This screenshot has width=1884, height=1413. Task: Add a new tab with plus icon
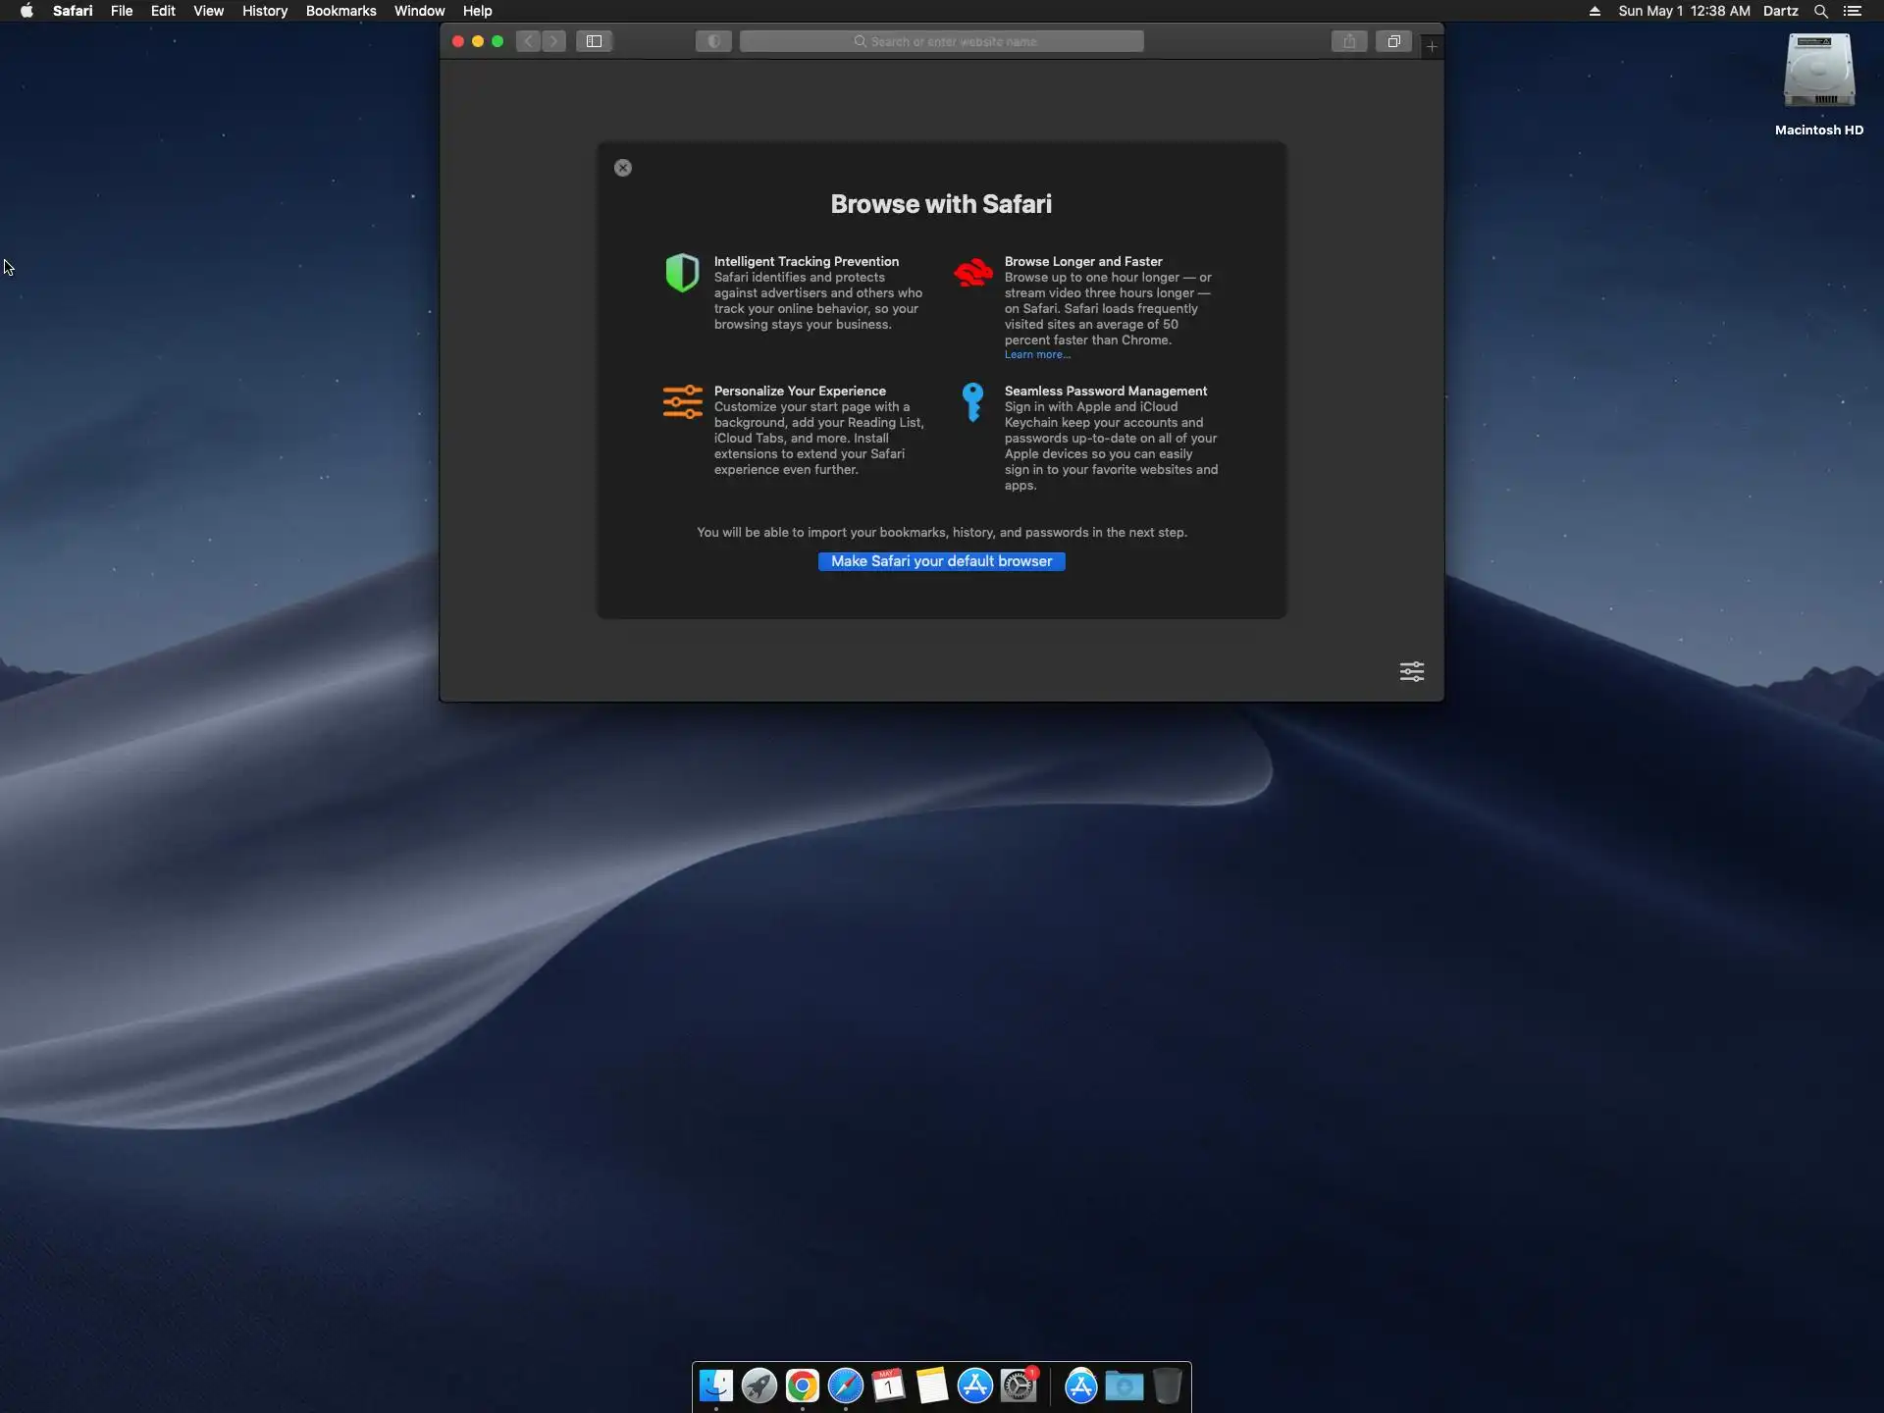pyautogui.click(x=1432, y=46)
